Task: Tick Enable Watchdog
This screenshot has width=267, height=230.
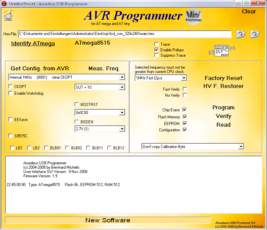Action: coord(11,93)
